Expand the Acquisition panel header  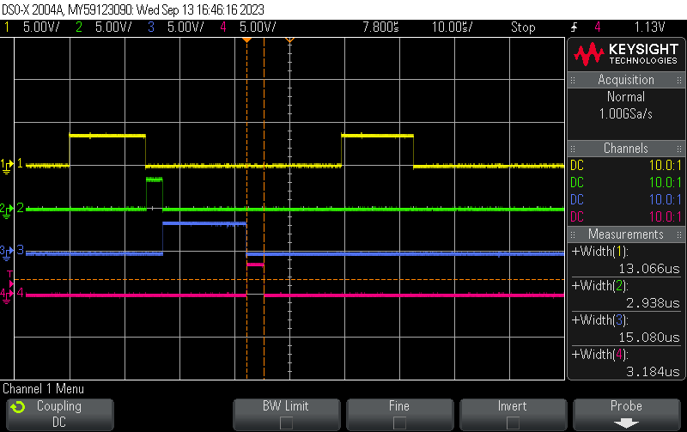point(626,80)
